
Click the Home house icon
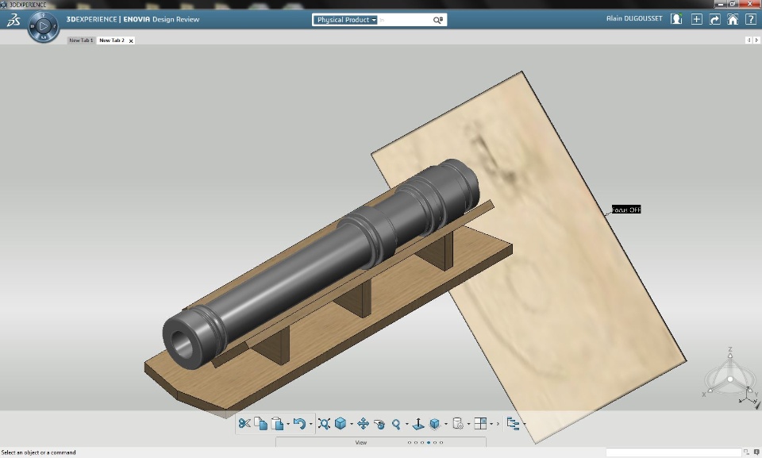(x=733, y=19)
